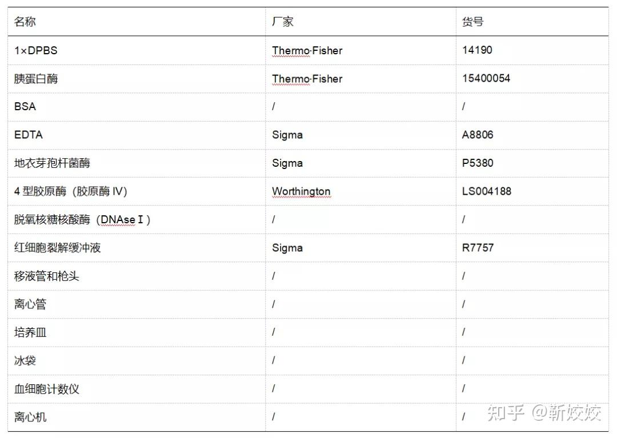Screen dimensions: 617x438
Task: Select the 移液管和枪头 cell
Action: point(47,276)
